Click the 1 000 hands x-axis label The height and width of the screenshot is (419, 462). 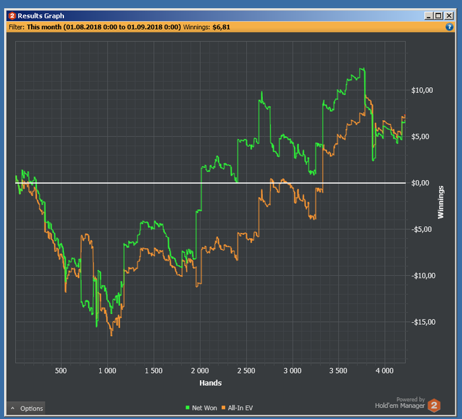(107, 371)
